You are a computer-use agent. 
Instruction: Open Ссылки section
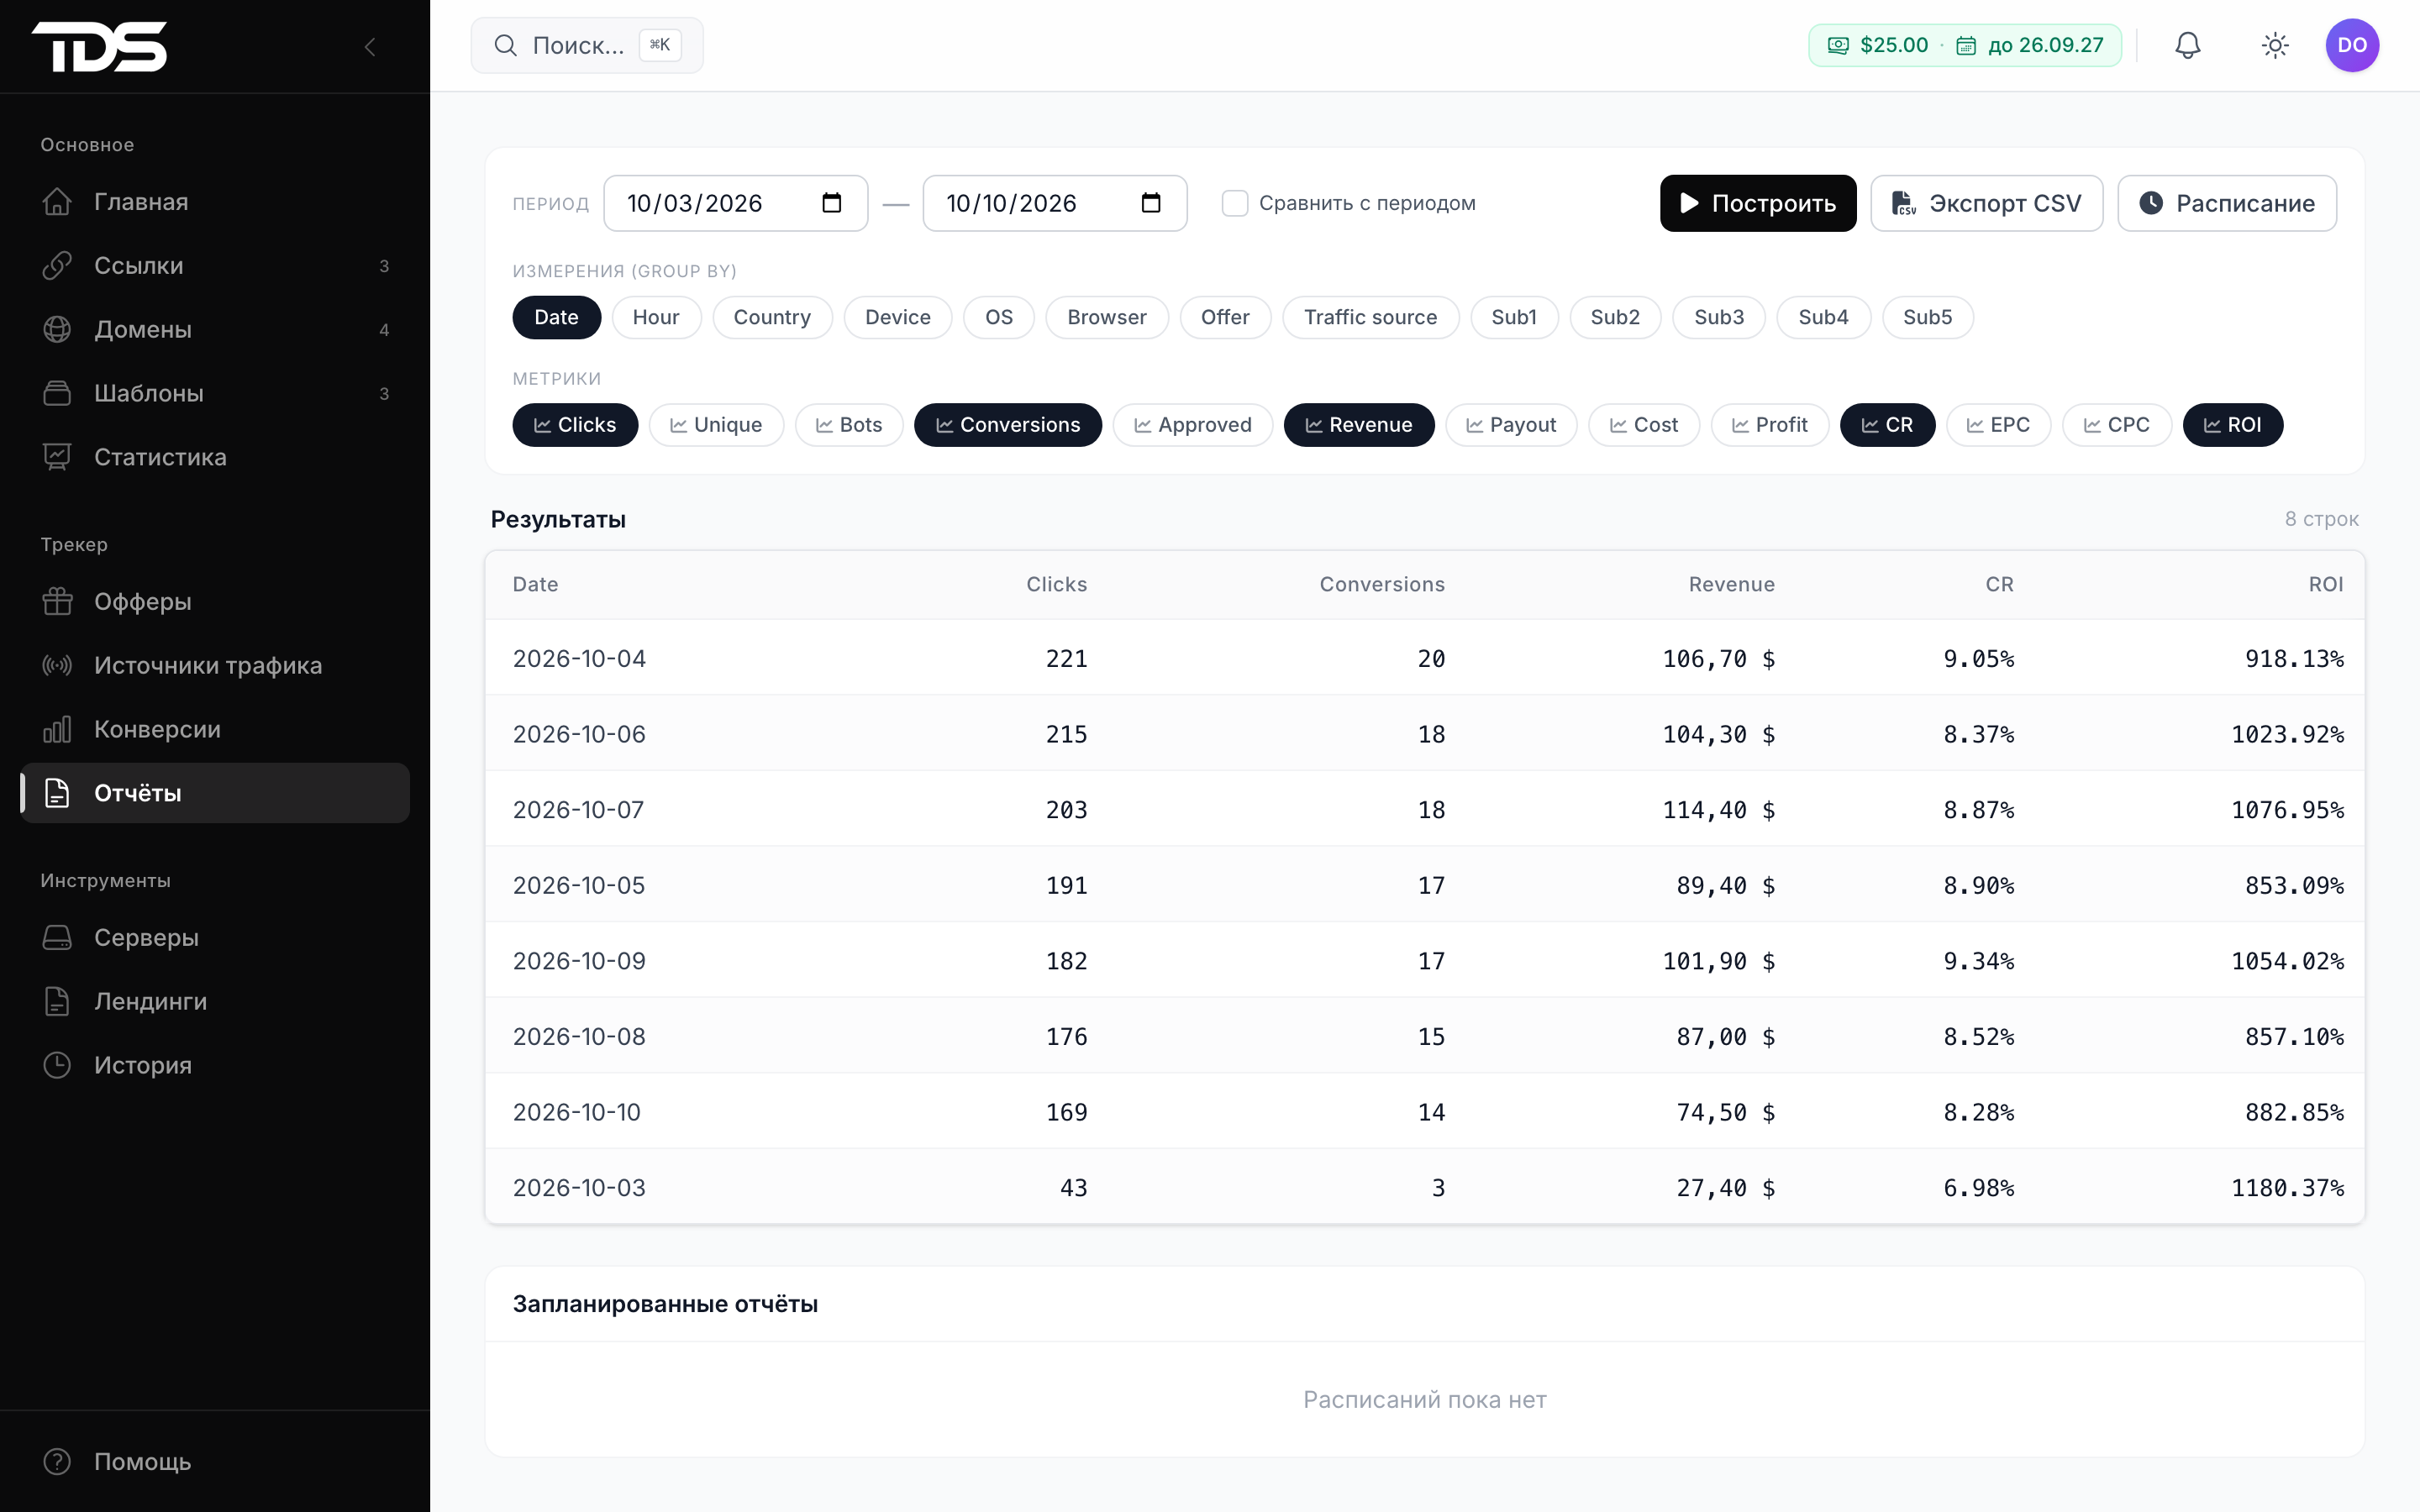(215, 266)
